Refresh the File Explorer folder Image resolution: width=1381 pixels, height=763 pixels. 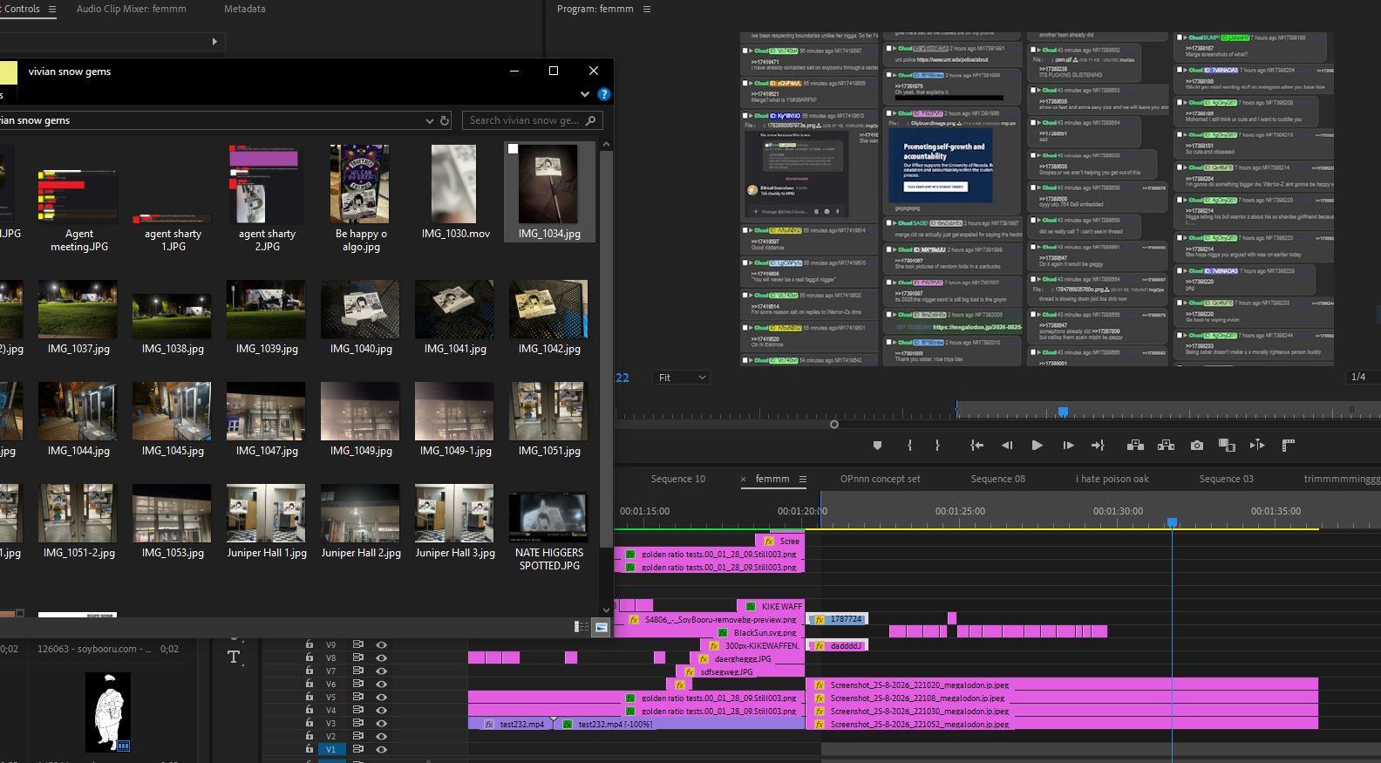(x=445, y=120)
